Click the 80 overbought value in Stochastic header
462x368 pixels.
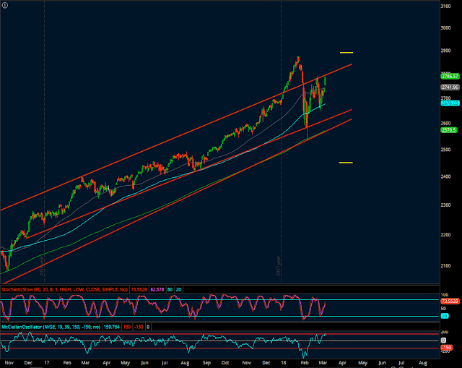[x=170, y=289]
